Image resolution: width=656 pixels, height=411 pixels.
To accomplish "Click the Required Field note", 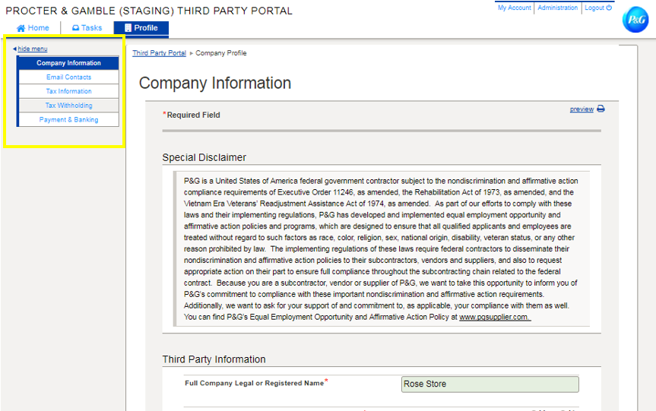I will tap(192, 115).
